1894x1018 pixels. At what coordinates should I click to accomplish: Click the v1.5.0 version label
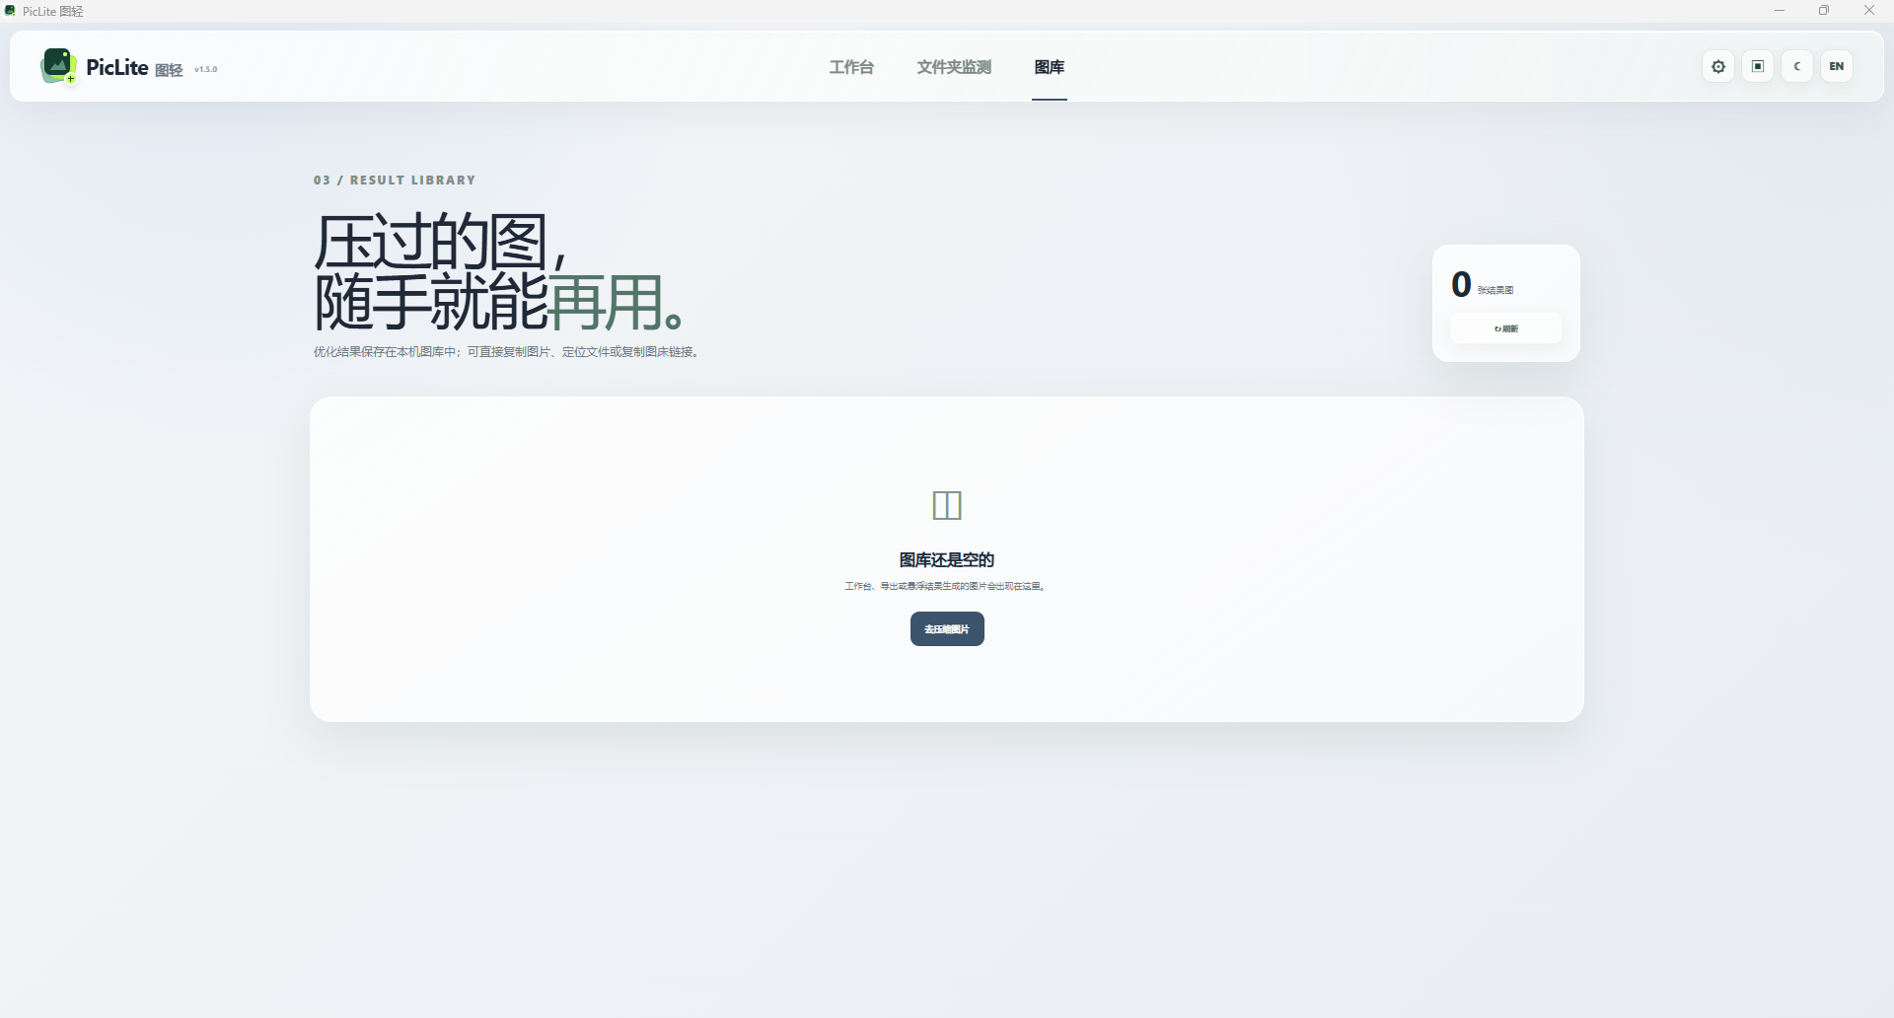[x=205, y=69]
